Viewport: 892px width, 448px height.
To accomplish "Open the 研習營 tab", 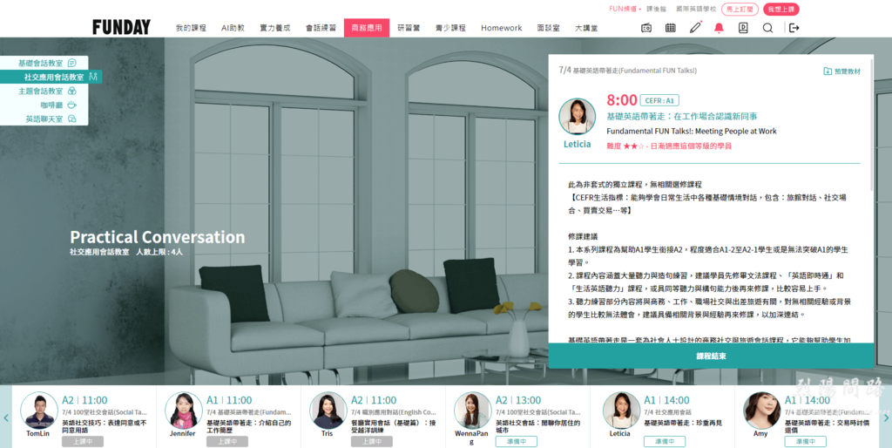I will coord(409,27).
